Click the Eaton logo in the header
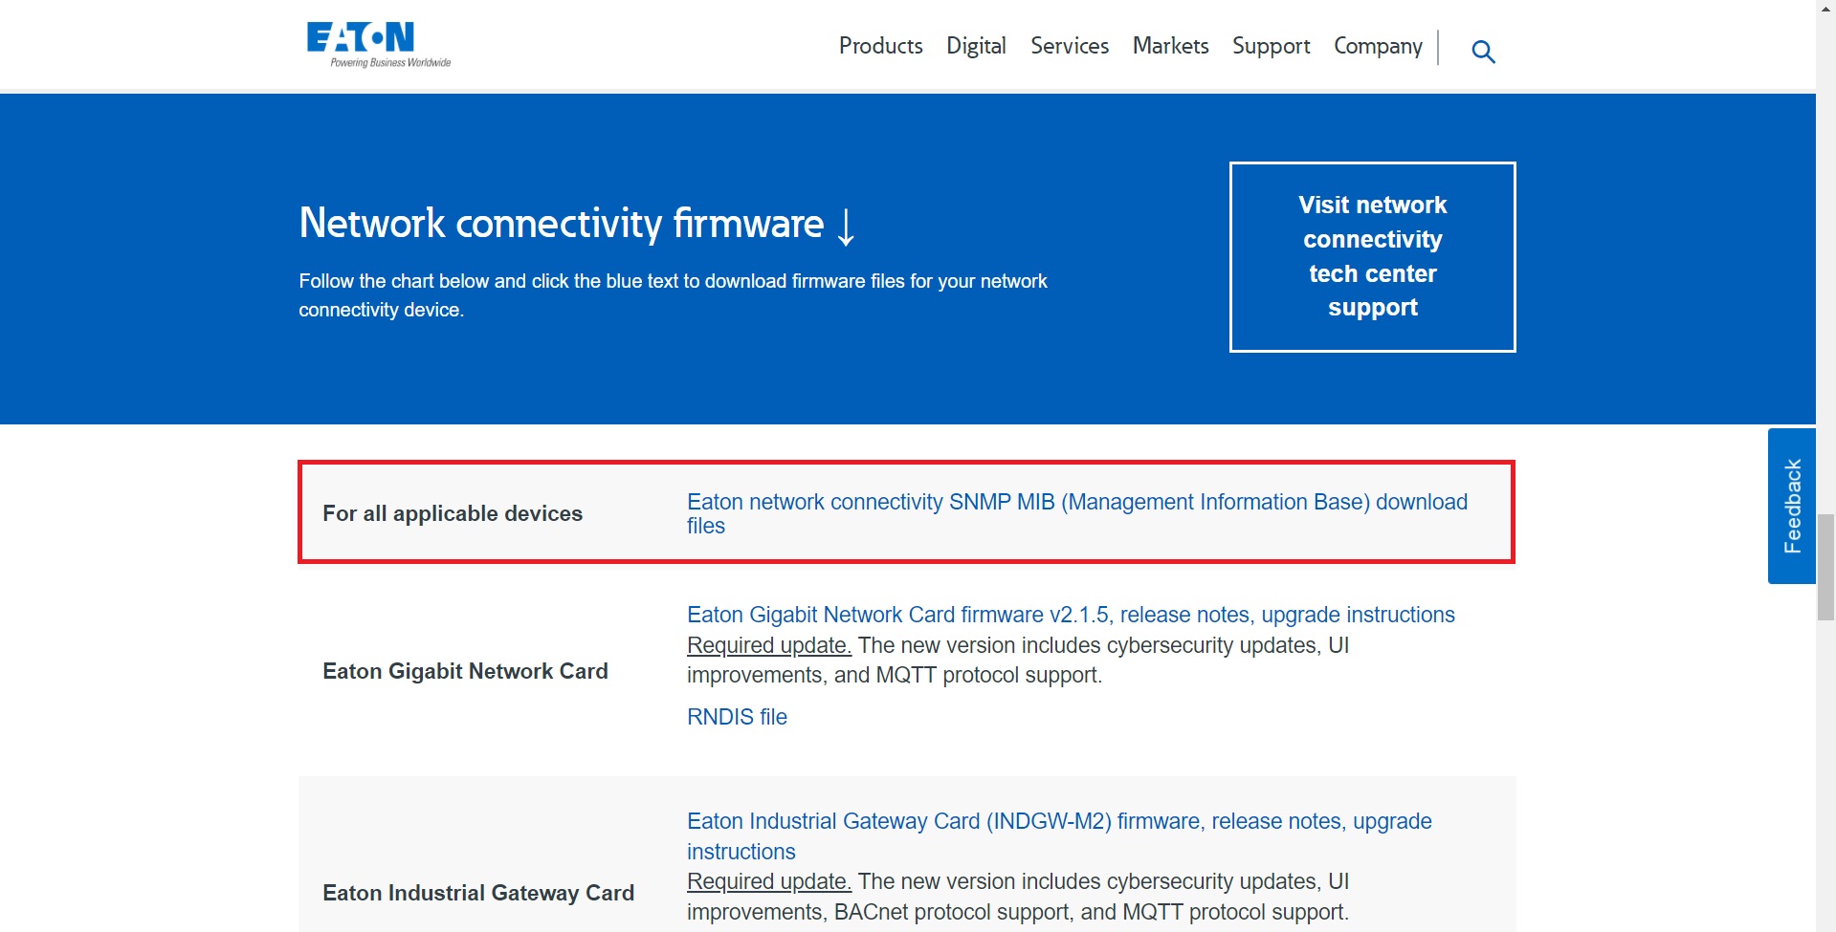1836x932 pixels. (x=377, y=44)
